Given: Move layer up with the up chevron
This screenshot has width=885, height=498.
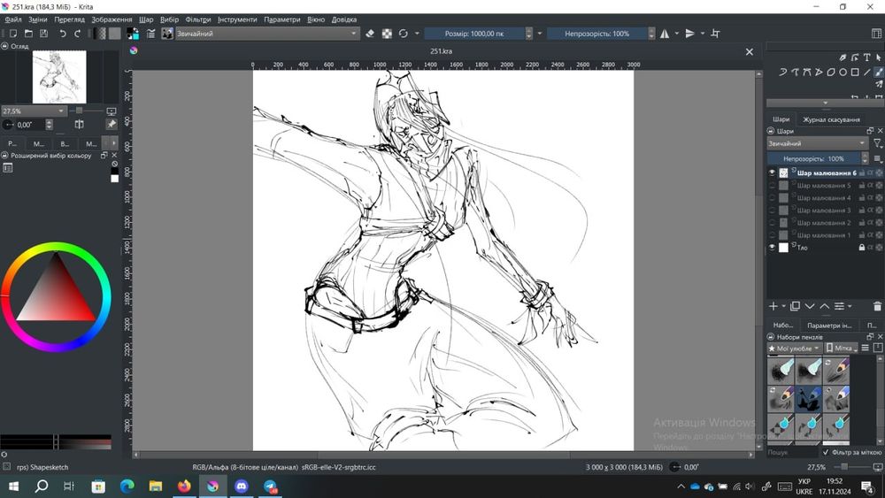Looking at the screenshot, I should tap(825, 306).
